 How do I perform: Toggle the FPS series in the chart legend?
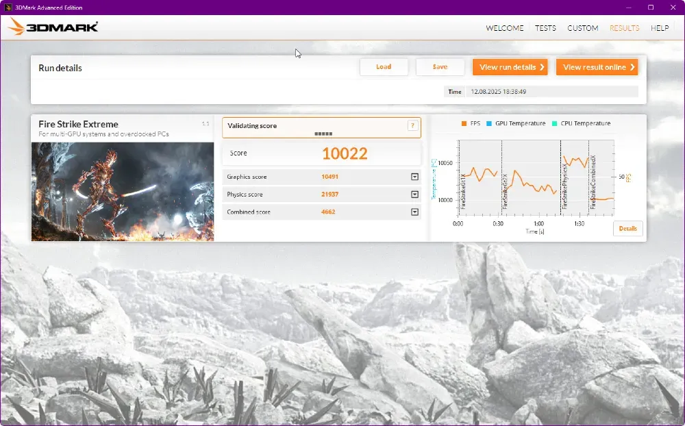pos(471,123)
